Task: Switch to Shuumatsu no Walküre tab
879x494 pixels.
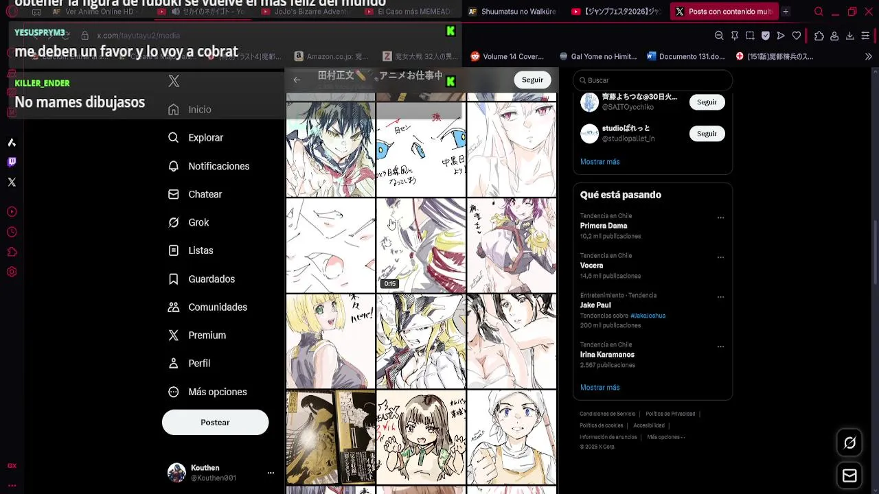Action: coord(512,12)
